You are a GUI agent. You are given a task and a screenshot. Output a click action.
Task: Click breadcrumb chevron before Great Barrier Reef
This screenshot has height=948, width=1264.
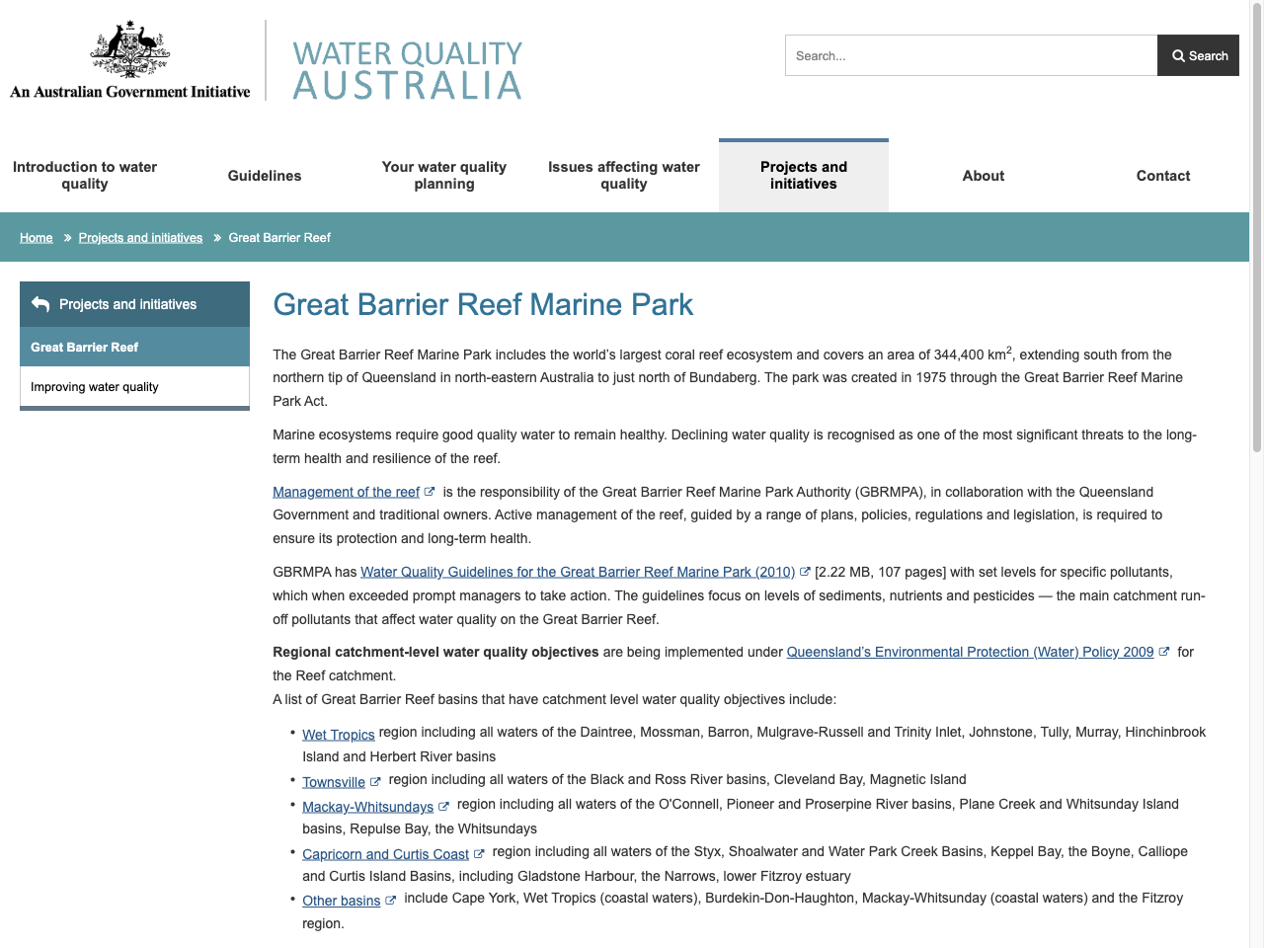tap(217, 238)
